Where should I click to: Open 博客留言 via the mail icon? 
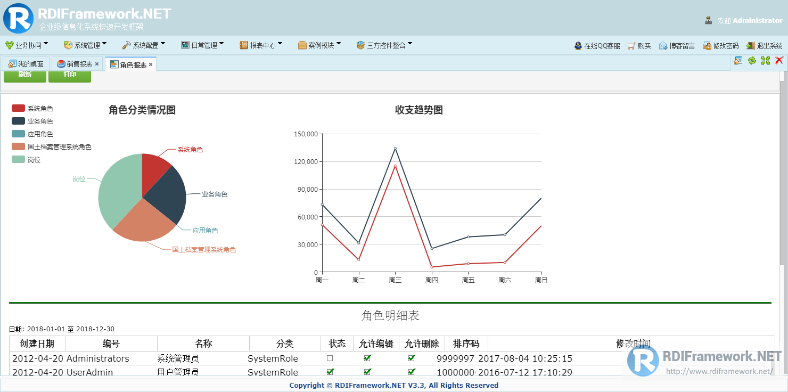click(663, 46)
